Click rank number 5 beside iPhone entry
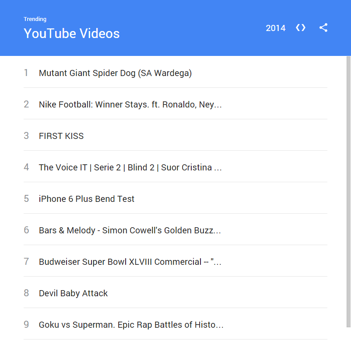This screenshot has width=351, height=357. [x=26, y=199]
